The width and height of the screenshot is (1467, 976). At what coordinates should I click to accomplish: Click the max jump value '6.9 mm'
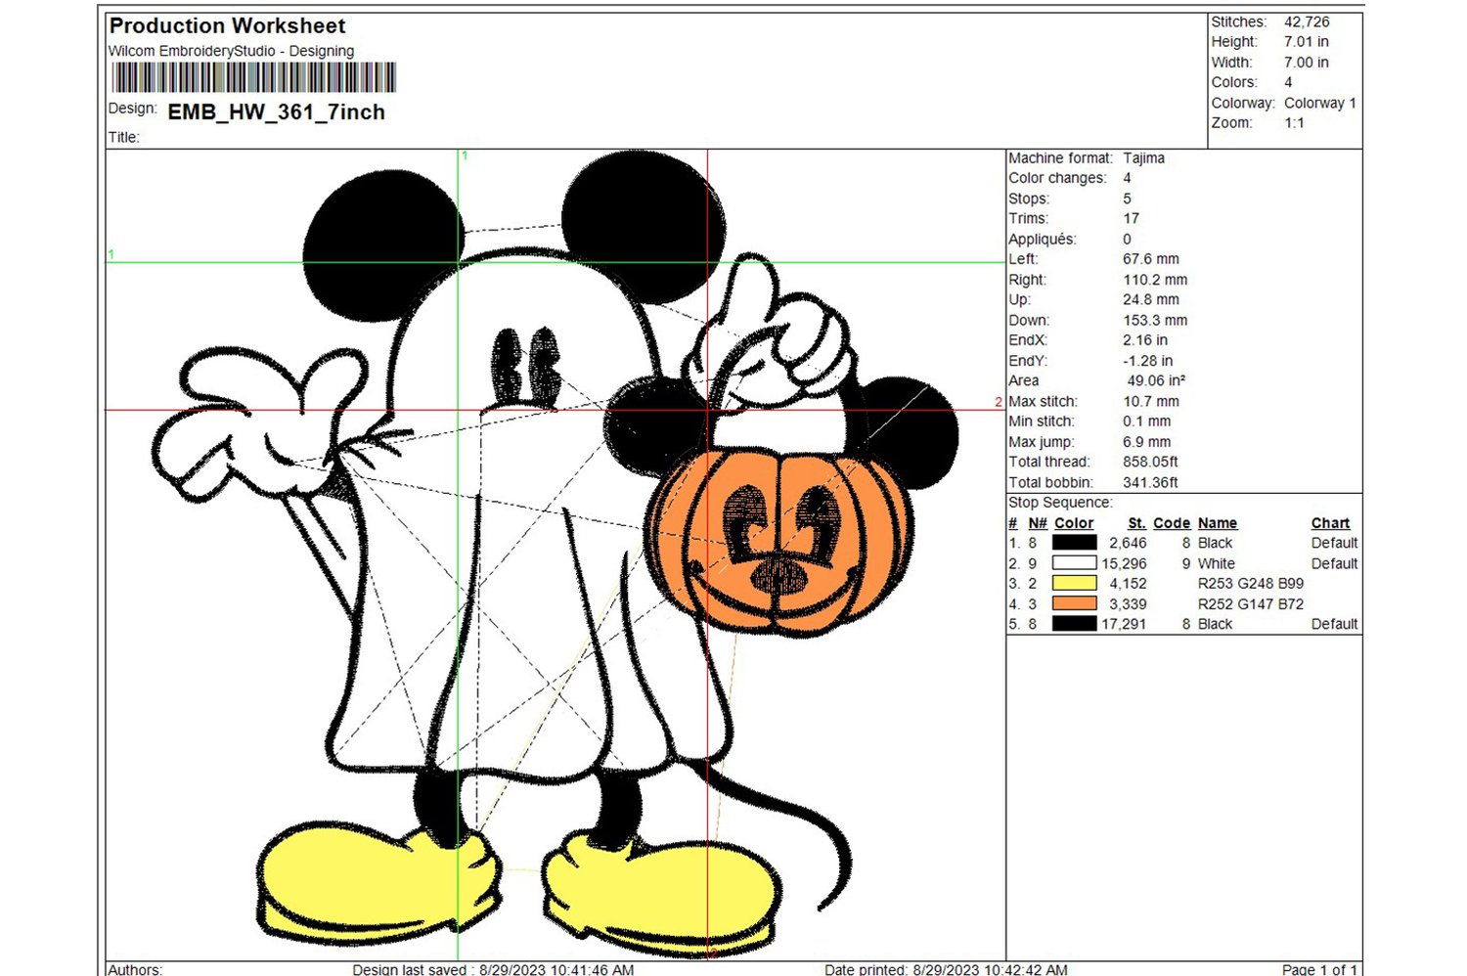(1147, 442)
